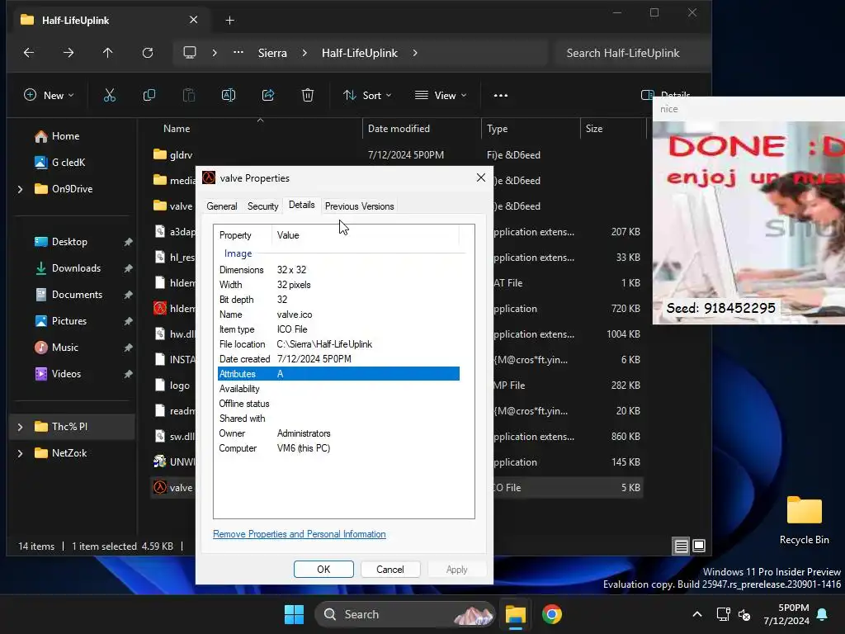Viewport: 845px width, 634px height.
Task: Refresh the Half-LifeUplink folder
Action: pos(148,53)
